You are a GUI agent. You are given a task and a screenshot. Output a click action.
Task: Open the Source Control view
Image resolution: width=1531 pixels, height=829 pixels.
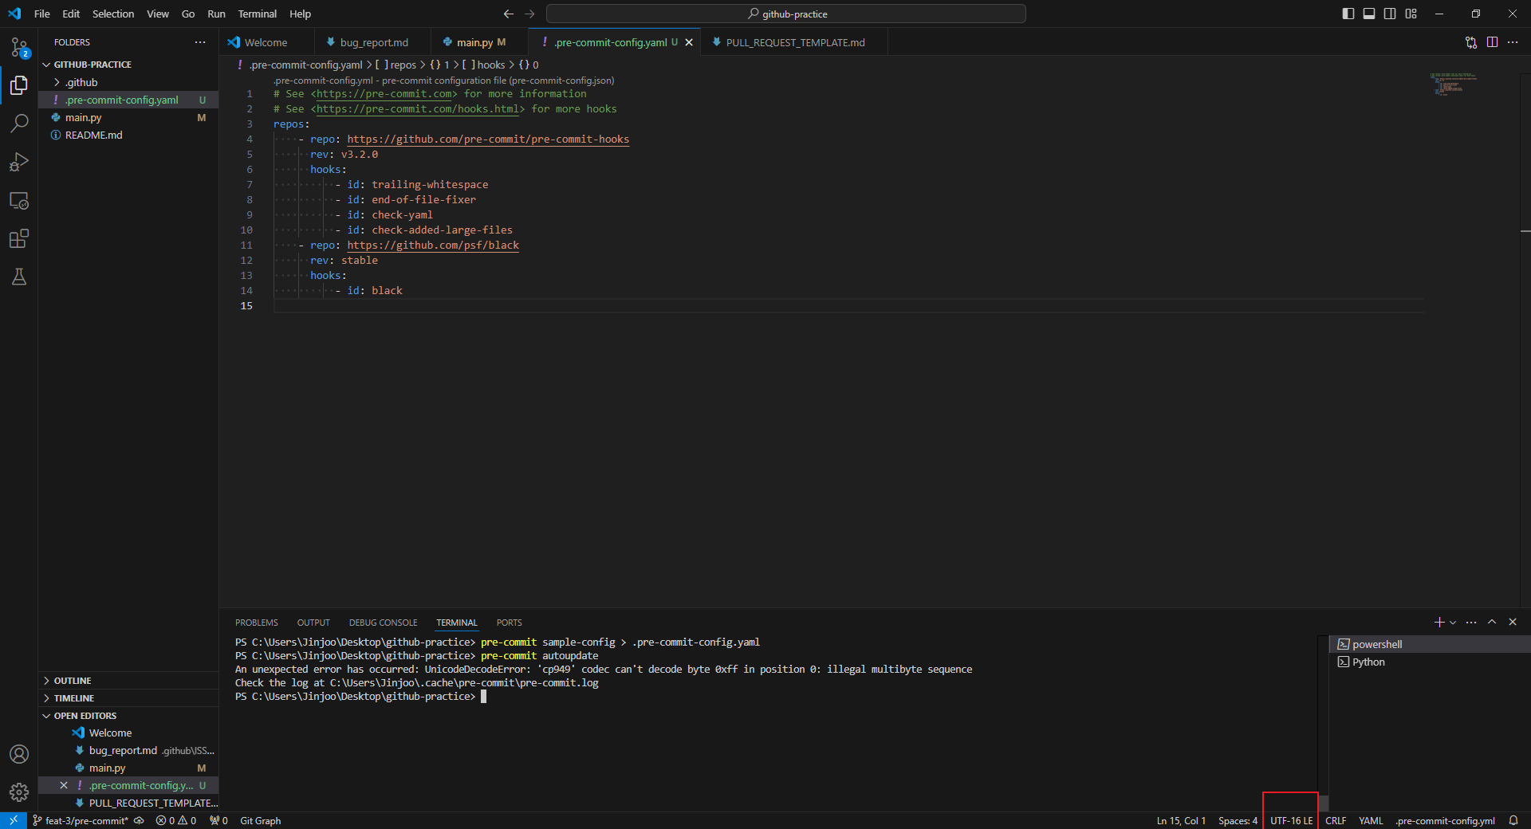[x=19, y=47]
